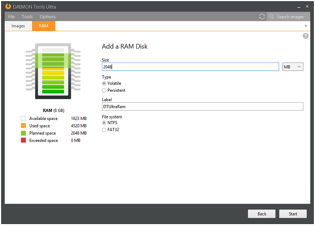Close the DAEMON Tools Ultra window
The height and width of the screenshot is (226, 315).
click(307, 6)
